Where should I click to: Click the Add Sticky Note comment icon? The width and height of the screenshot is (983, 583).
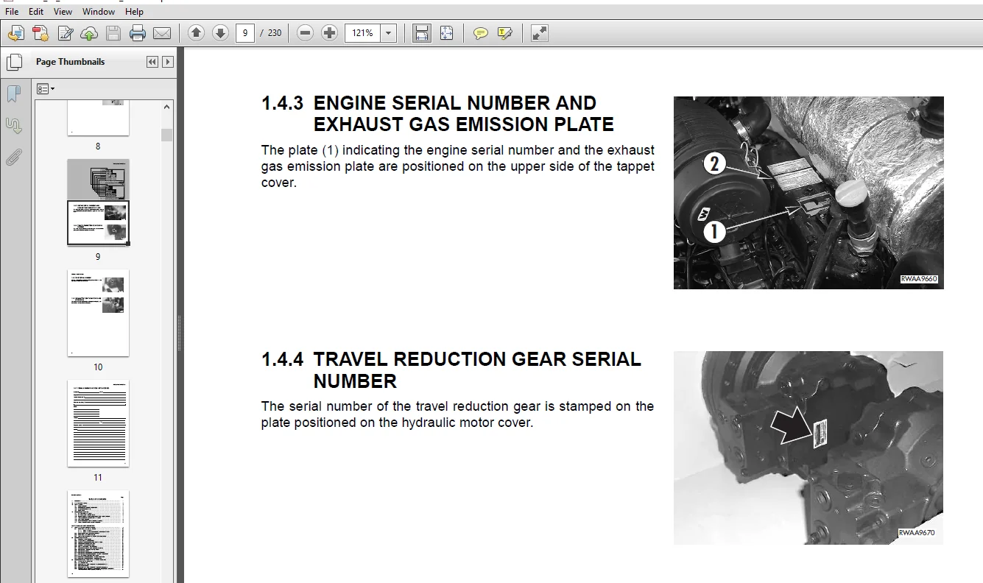481,33
